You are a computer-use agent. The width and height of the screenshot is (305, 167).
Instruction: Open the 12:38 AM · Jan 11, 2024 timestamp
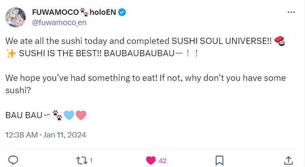tap(46, 135)
